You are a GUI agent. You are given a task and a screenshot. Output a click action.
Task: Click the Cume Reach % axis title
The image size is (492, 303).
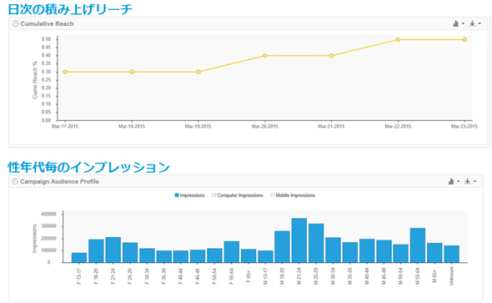[35, 80]
